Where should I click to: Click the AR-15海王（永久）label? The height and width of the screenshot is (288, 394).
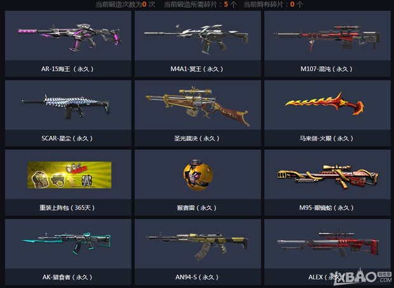point(67,69)
